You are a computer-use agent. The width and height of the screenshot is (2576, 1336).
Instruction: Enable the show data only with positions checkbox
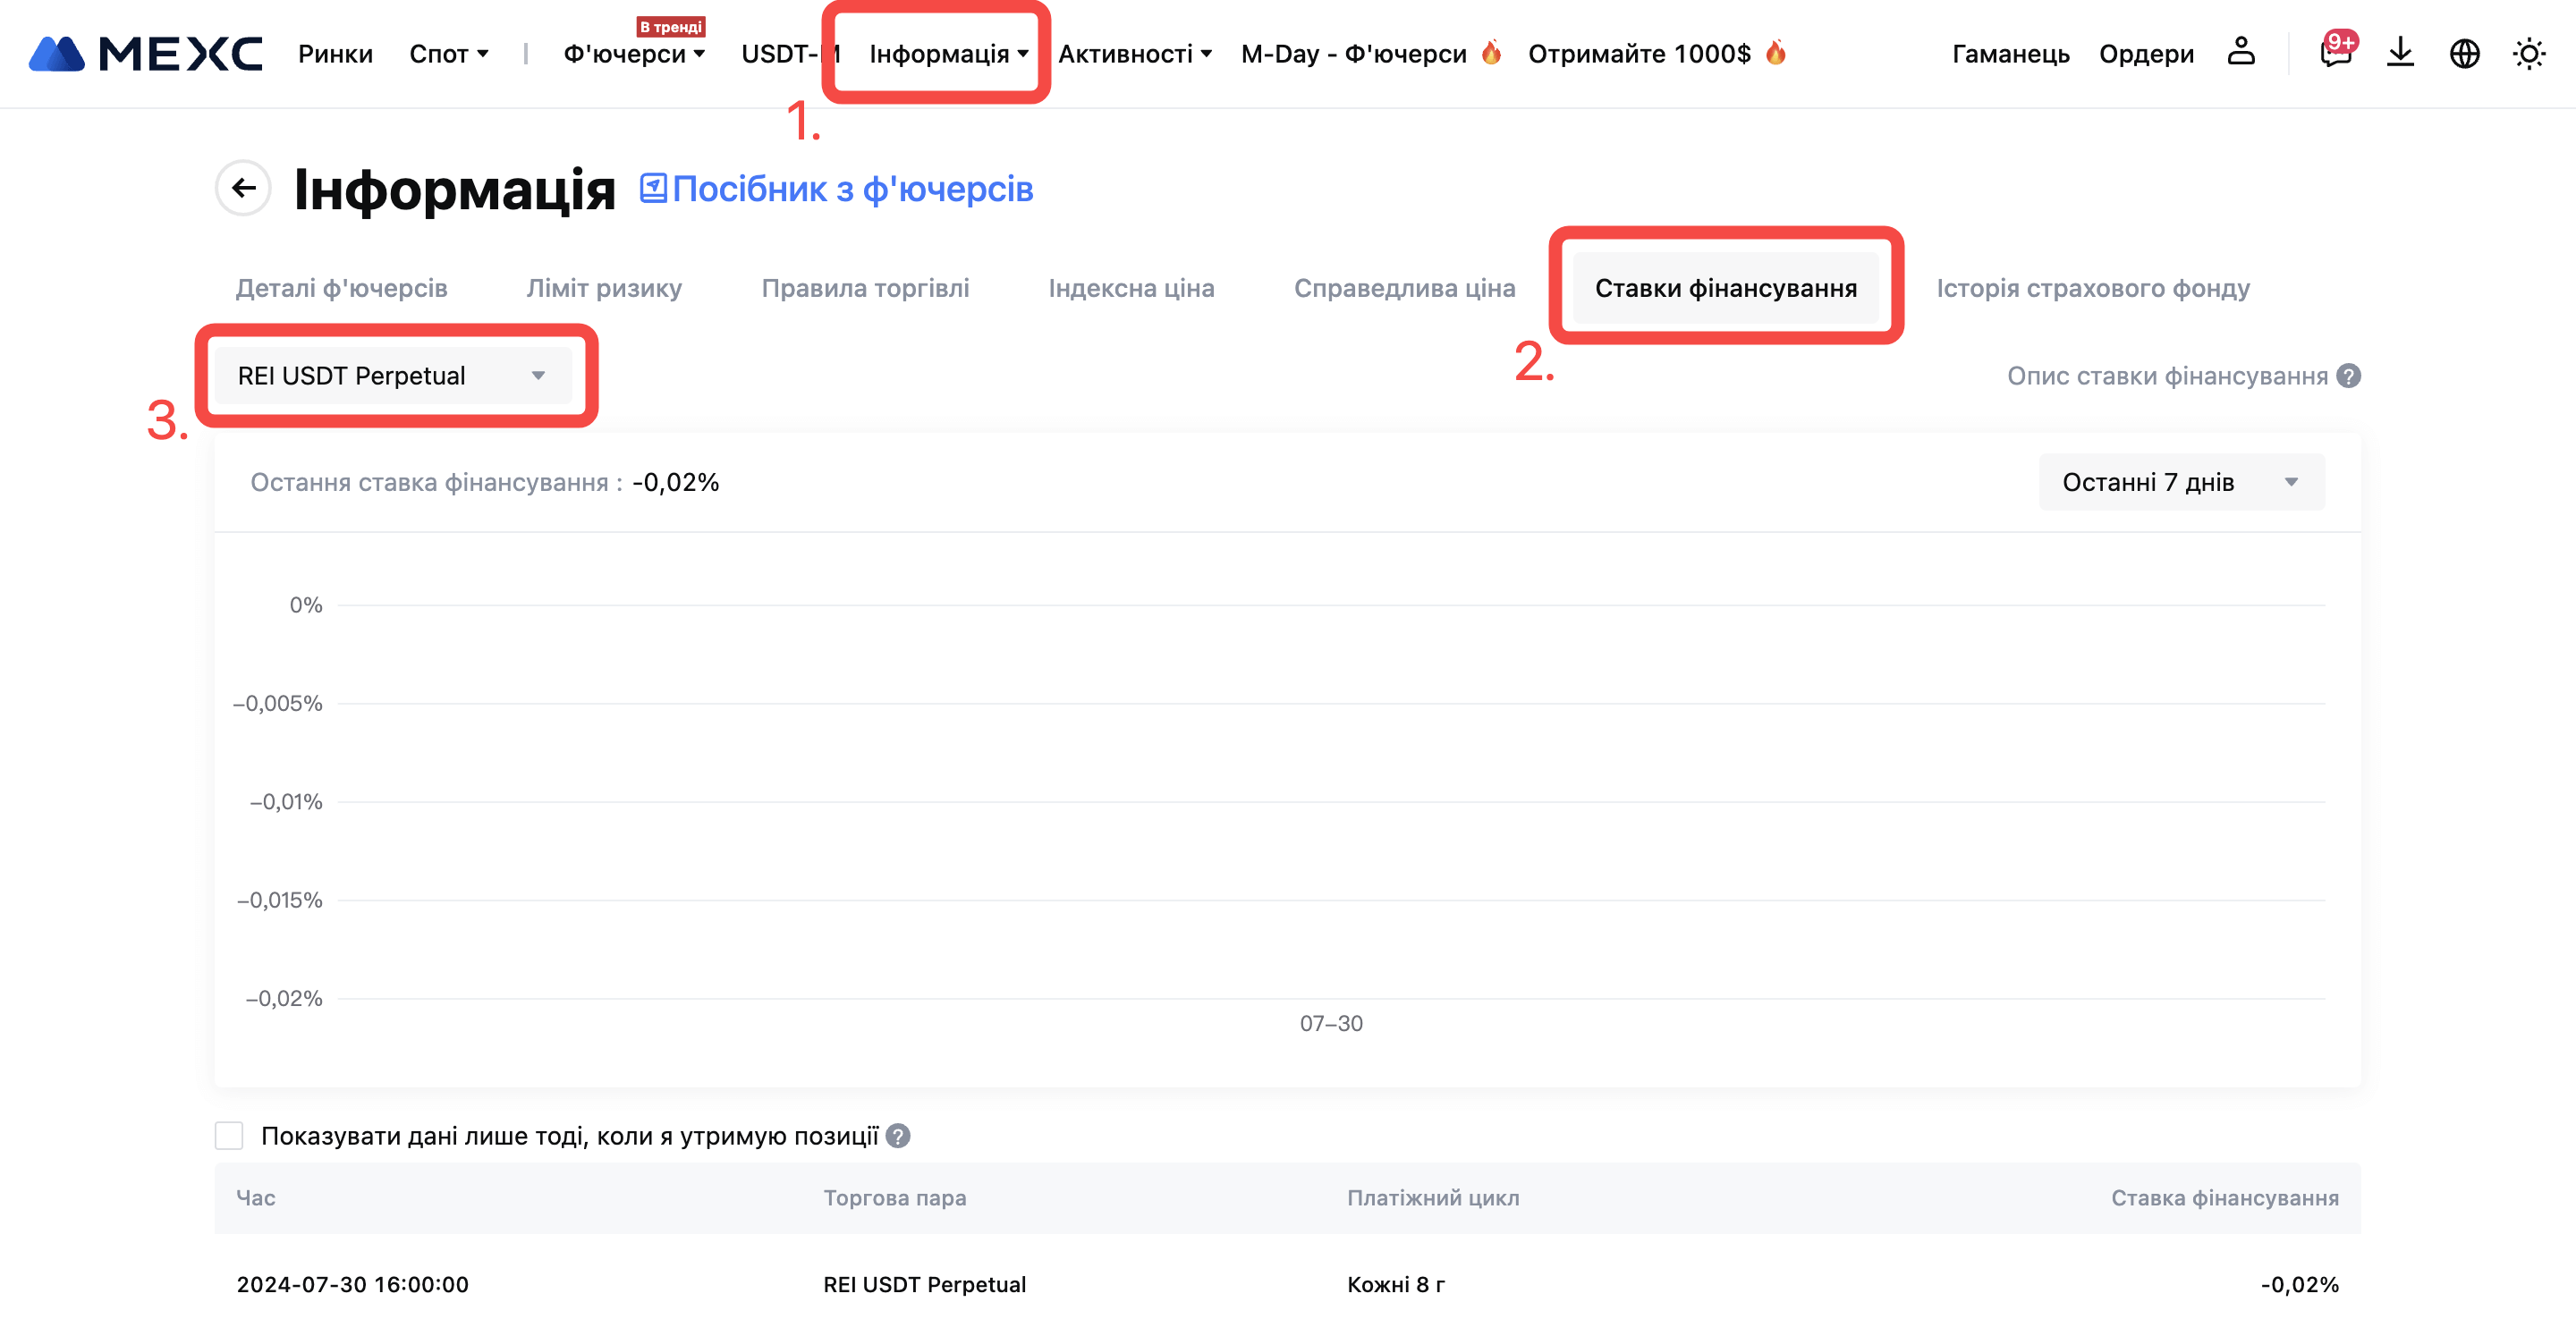pos(229,1136)
